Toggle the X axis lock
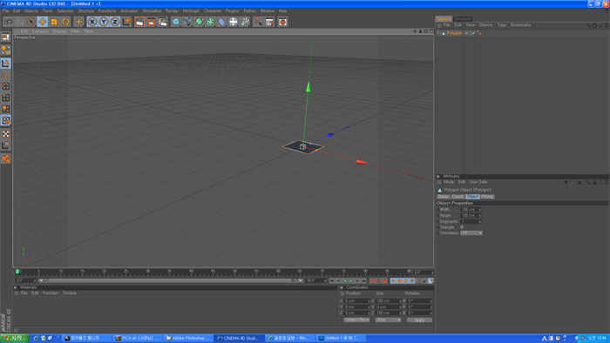Image resolution: width=610 pixels, height=343 pixels. 91,22
